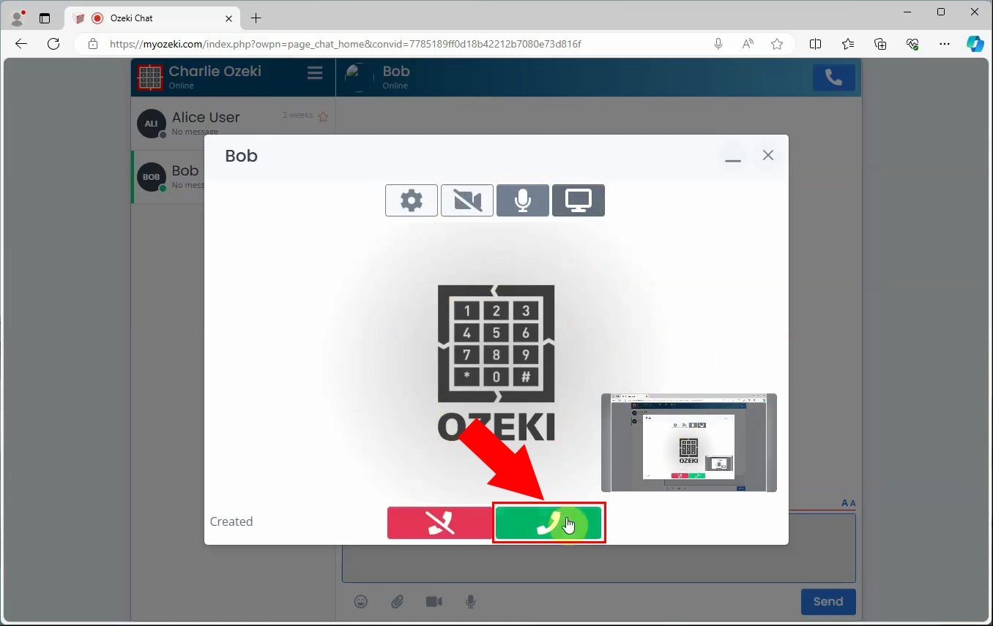This screenshot has width=993, height=626.
Task: Reload the page with refresh icon
Action: coord(53,44)
